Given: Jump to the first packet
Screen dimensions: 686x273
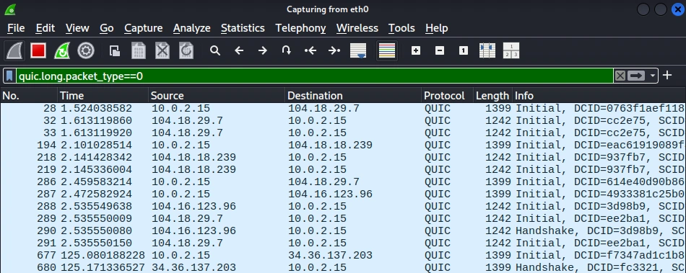Looking at the screenshot, I should click(x=311, y=51).
